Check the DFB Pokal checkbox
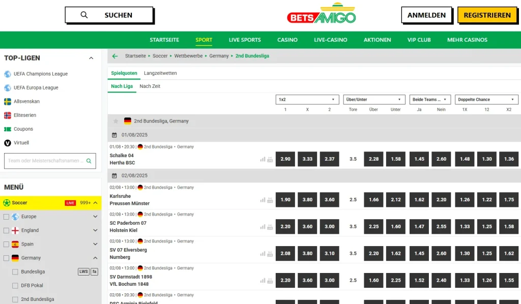521x304 pixels. [x=15, y=285]
